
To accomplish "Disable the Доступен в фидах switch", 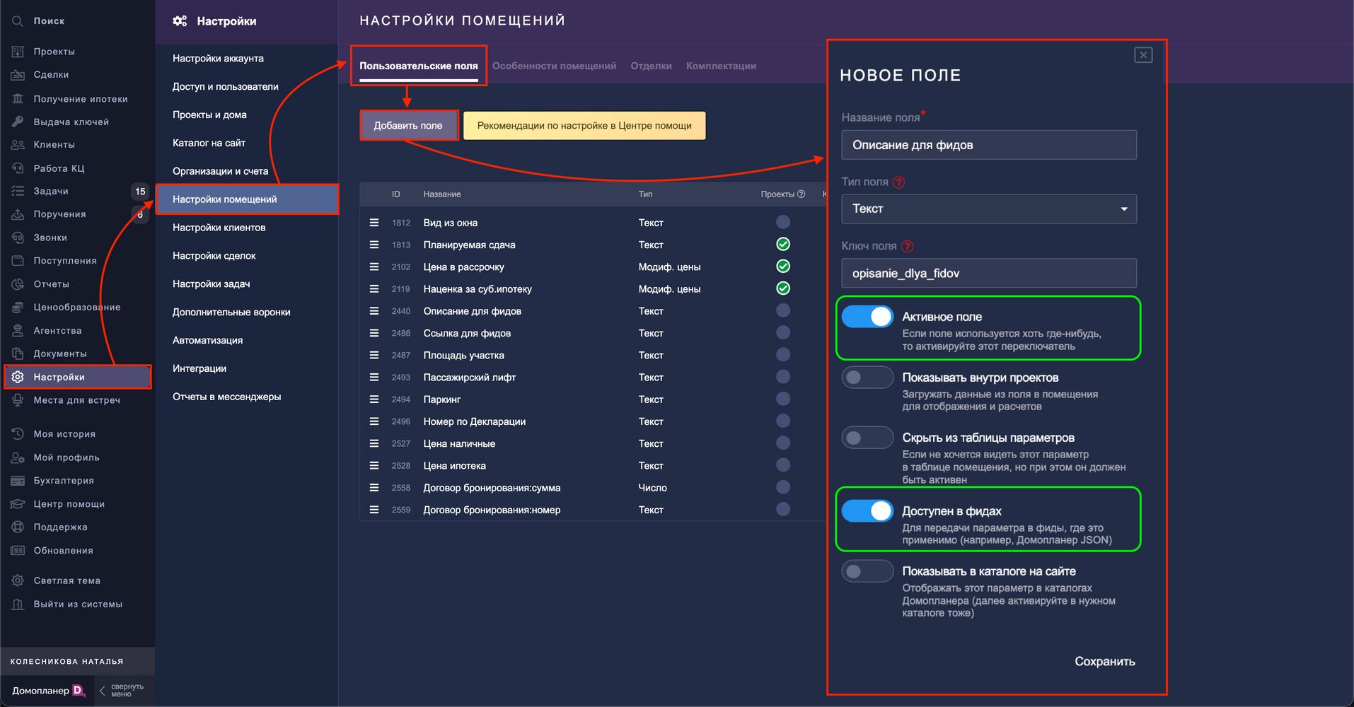I will click(867, 511).
